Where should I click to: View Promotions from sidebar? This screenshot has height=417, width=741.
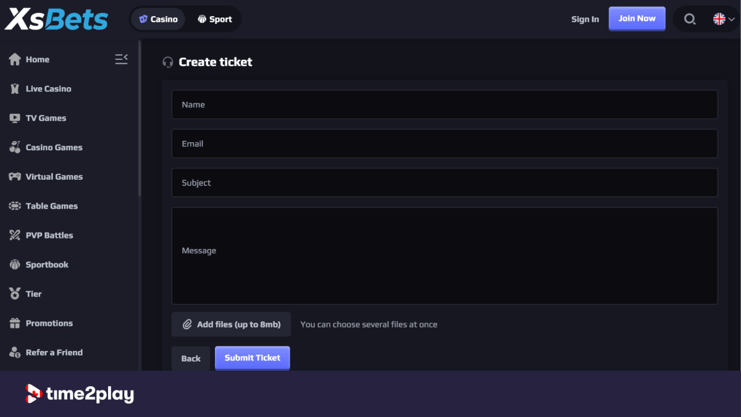click(x=49, y=323)
